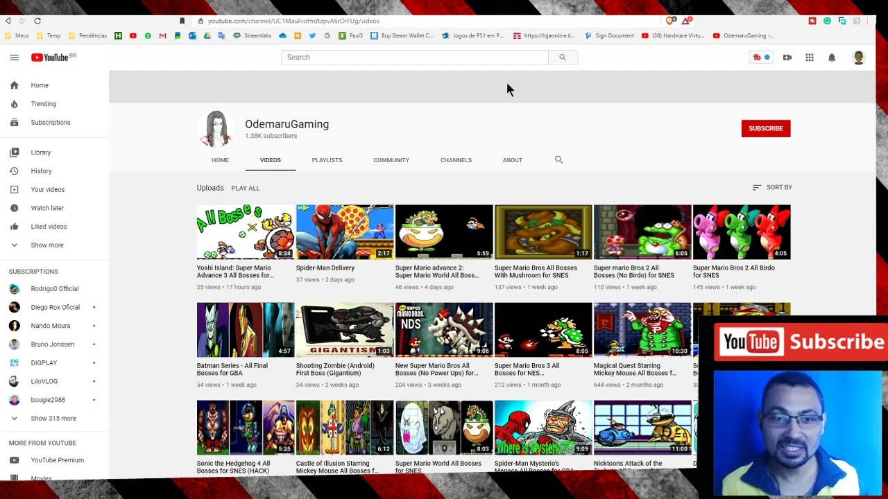Open Castle of Illusion Mickey Mouse thumbnail
The height and width of the screenshot is (499, 888).
[x=345, y=428]
